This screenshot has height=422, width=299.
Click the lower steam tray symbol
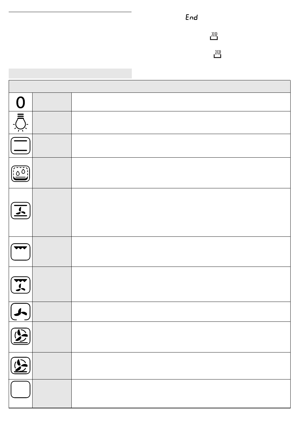(217, 54)
